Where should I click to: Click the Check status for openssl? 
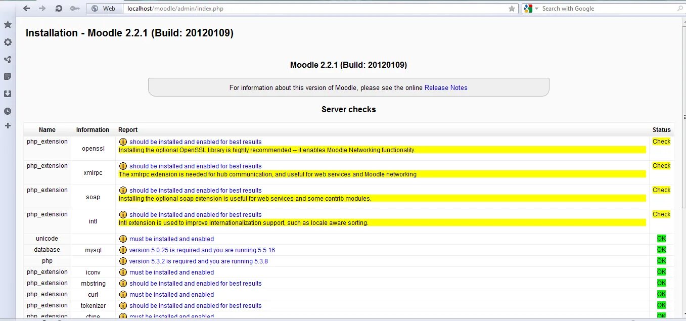[x=661, y=142]
